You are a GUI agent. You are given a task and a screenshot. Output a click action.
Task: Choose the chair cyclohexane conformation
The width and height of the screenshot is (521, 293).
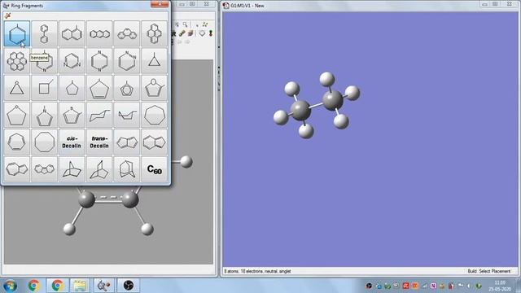tap(99, 116)
